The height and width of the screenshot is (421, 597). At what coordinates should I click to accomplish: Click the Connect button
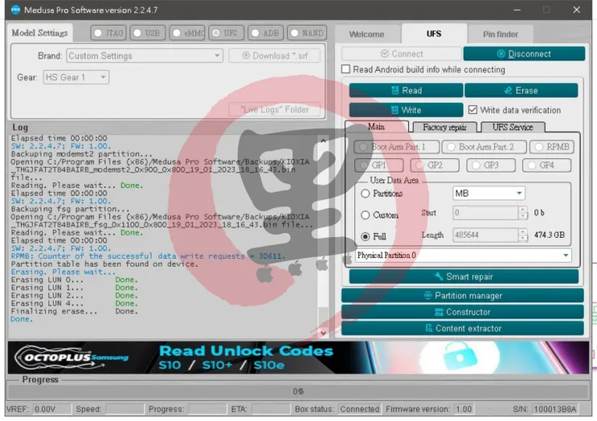(402, 54)
